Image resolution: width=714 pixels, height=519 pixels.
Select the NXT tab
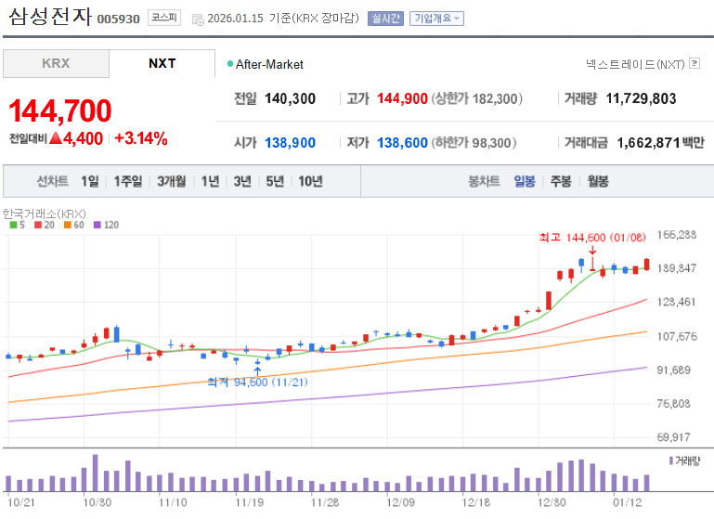(162, 63)
